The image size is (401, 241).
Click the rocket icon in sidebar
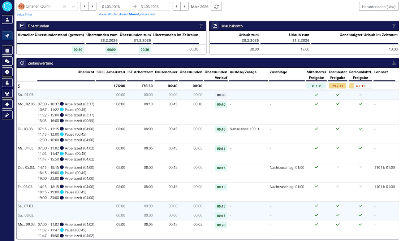[7, 36]
